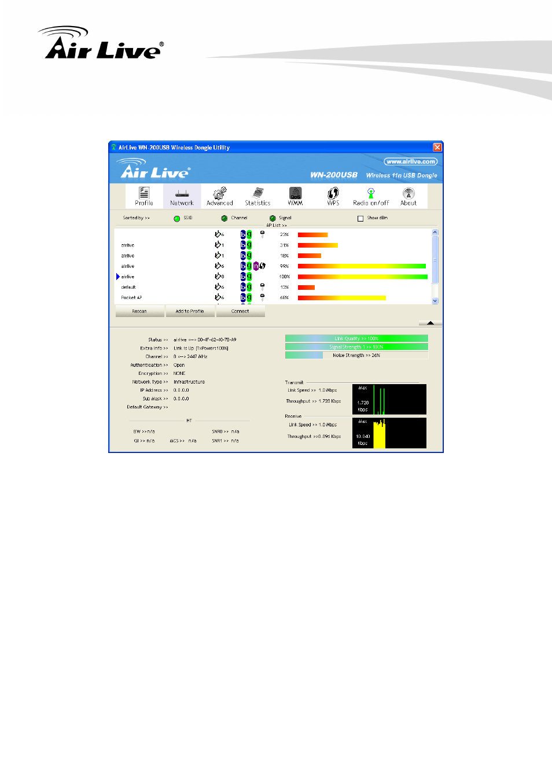Viewport: 552px width, 781px height.
Task: Click the Transmit Throughput 1.728 Kbps text
Action: pyautogui.click(x=314, y=401)
